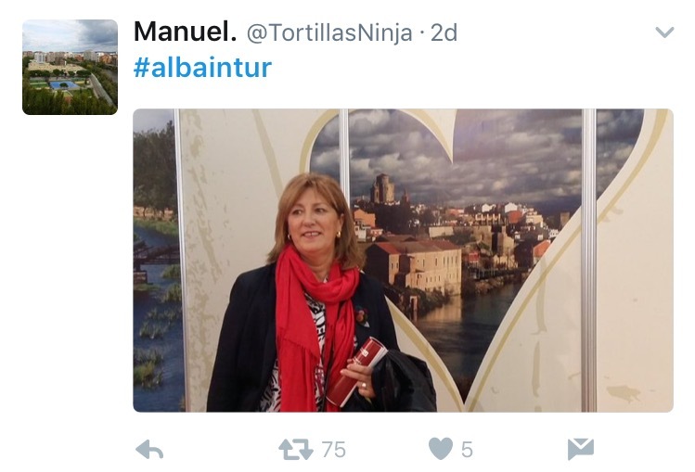View the retweet count of 75
Screen dimensions: 695x472
pyautogui.click(x=334, y=450)
